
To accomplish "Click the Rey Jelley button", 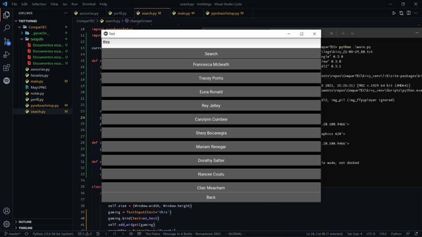I will [x=211, y=106].
